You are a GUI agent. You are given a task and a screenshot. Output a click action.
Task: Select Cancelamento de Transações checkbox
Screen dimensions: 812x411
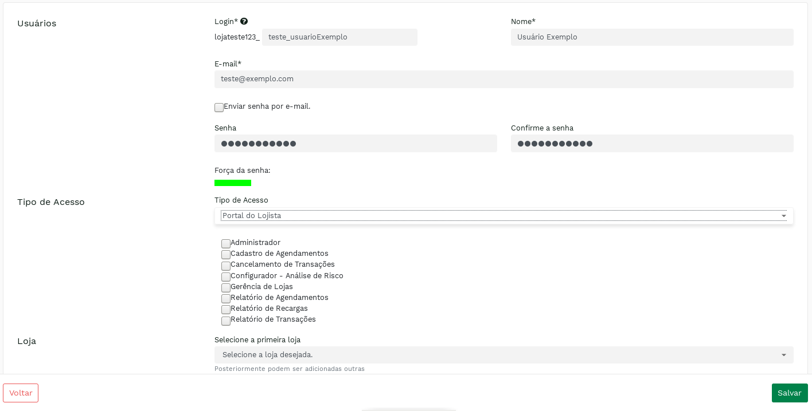[226, 266]
